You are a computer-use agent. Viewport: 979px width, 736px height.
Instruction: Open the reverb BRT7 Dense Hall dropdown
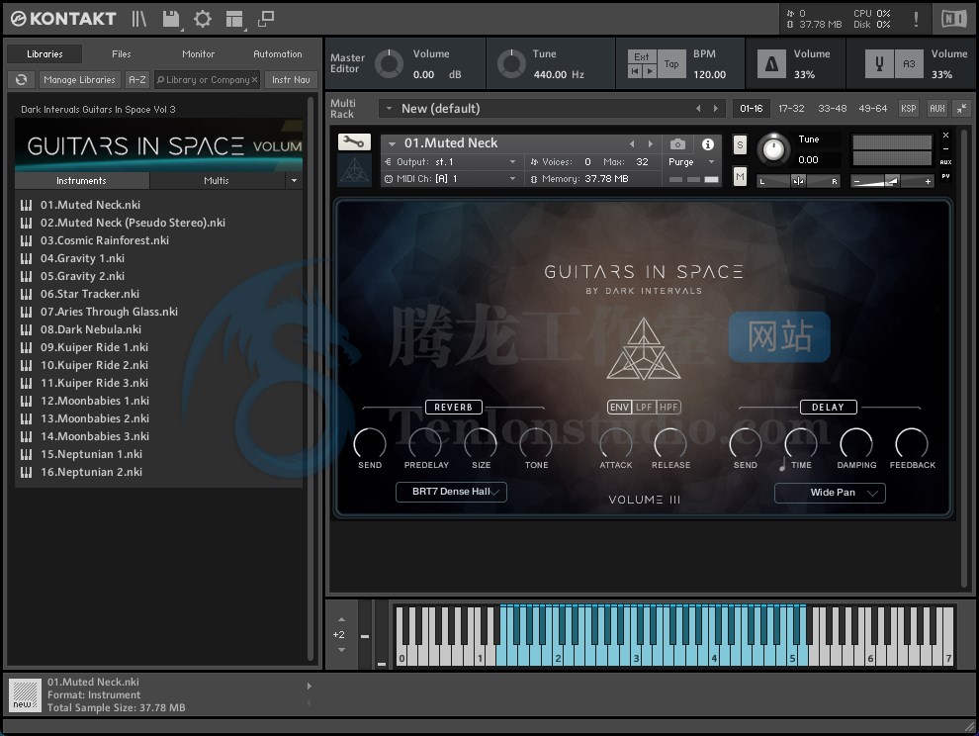pos(451,492)
